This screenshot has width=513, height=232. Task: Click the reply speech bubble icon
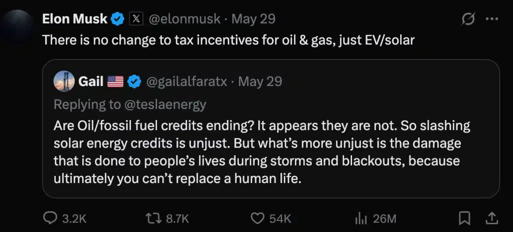50,217
